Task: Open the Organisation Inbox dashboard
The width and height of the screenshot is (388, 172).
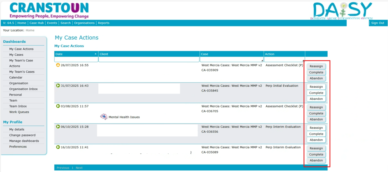Action: [x=24, y=89]
